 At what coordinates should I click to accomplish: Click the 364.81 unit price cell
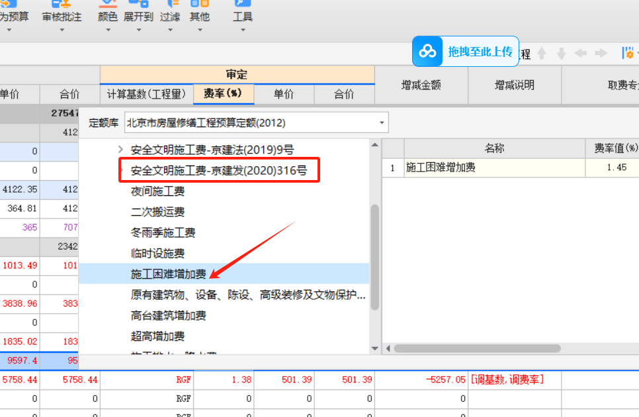20,208
